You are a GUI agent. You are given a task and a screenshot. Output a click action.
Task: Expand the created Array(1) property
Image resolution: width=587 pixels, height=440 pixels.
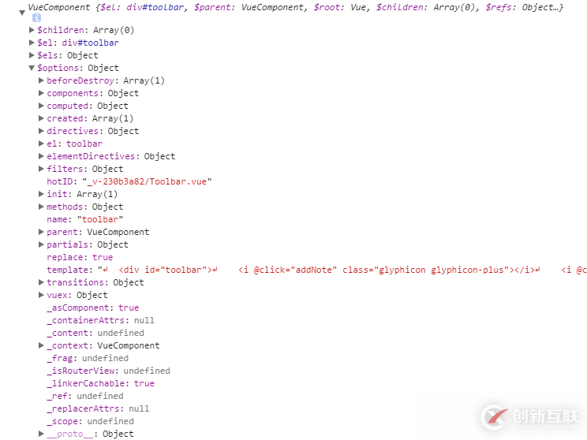tap(41, 118)
